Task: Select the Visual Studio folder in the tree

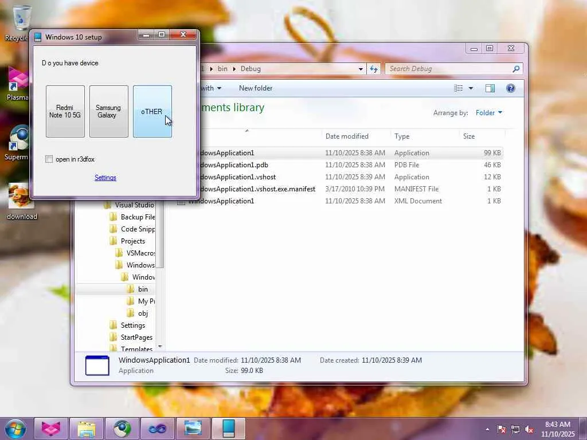Action: [x=130, y=205]
